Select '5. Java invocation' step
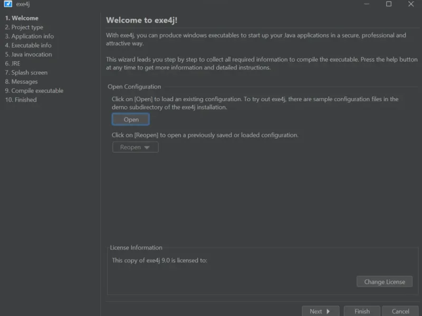422x316 pixels. 28,54
